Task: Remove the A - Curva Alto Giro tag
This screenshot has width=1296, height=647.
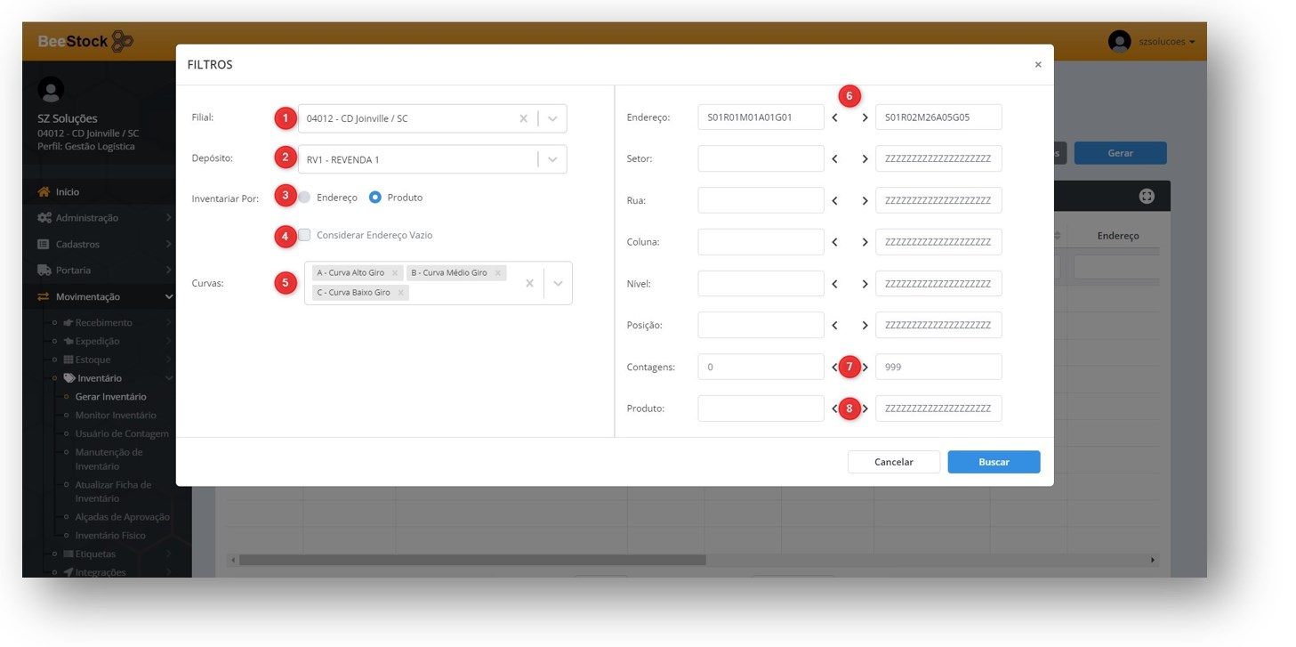Action: click(x=394, y=273)
